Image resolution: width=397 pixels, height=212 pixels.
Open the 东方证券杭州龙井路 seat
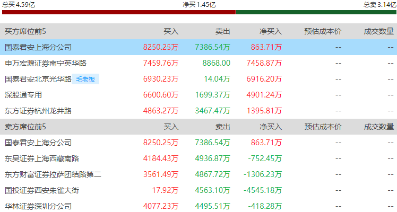38,111
